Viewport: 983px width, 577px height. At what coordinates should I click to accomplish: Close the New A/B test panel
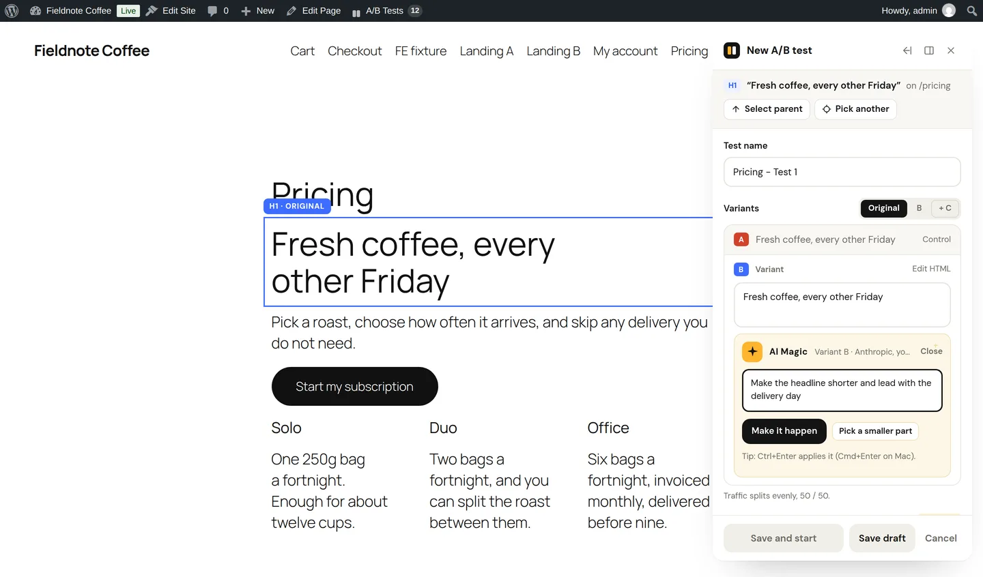tap(951, 50)
